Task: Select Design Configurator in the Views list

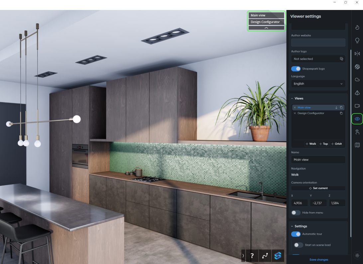Action: click(311, 113)
